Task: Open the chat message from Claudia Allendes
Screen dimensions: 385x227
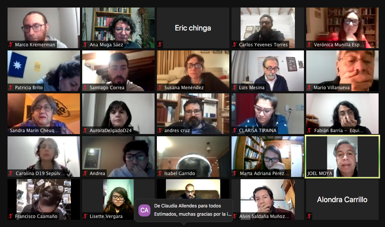Action: (x=184, y=210)
